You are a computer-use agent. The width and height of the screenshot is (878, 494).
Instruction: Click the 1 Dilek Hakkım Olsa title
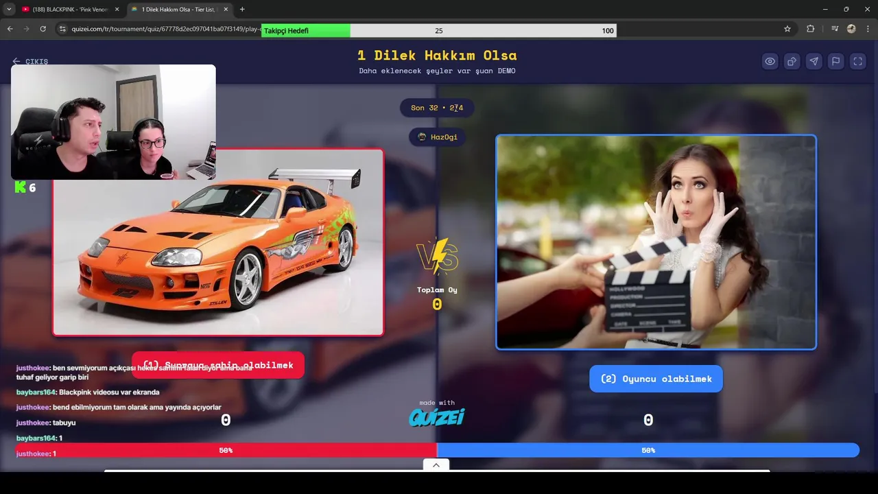(x=437, y=56)
